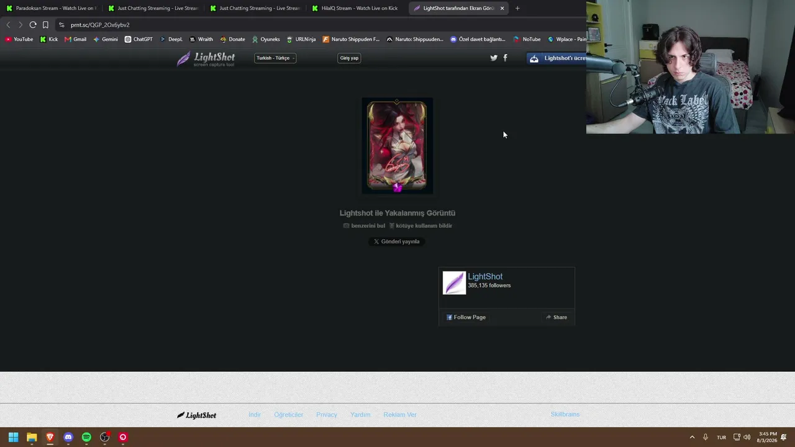Viewport: 795px width, 447px height.
Task: Click the Follow Page button
Action: 466,317
